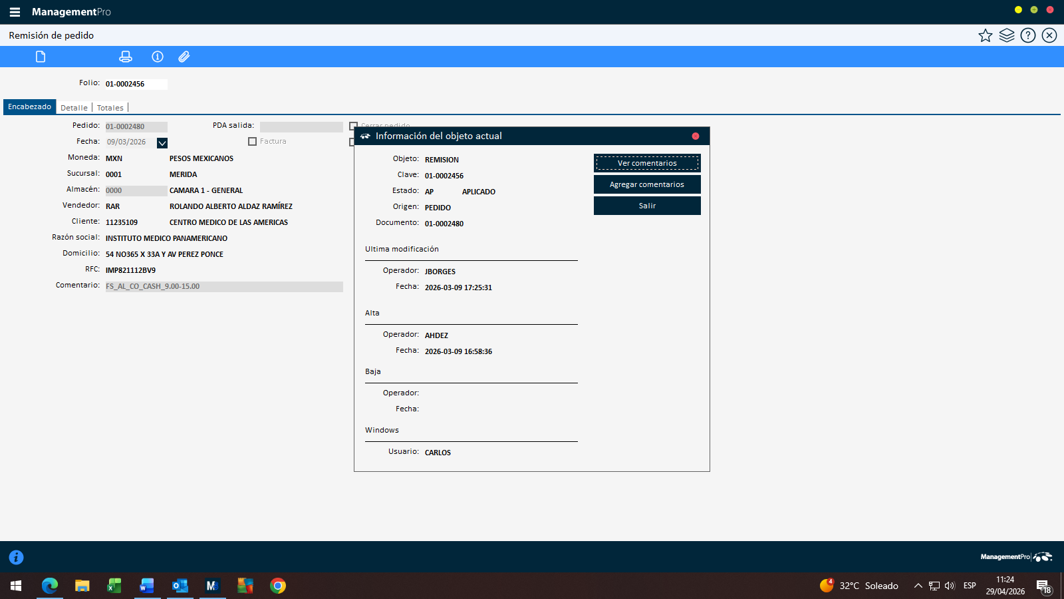Open the hamburger main menu
1064x599 pixels.
point(15,12)
